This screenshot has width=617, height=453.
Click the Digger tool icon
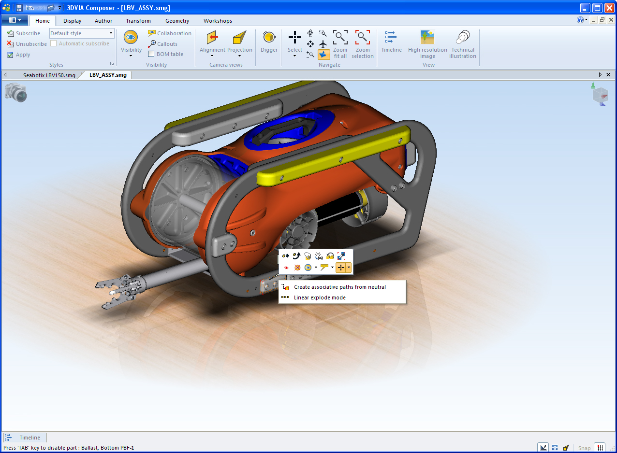(x=269, y=37)
